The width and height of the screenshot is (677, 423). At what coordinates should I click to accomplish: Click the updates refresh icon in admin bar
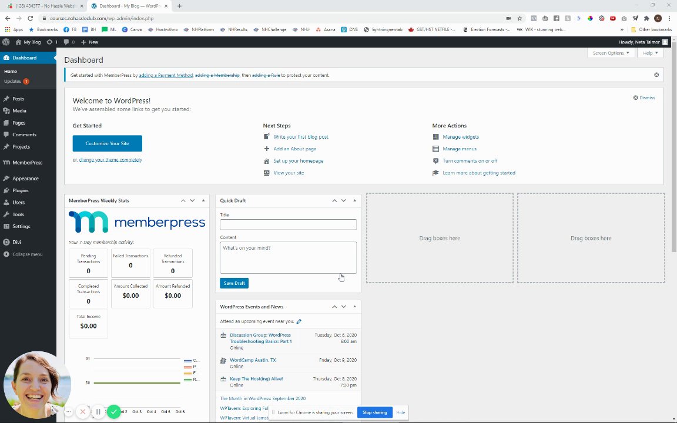(x=49, y=42)
